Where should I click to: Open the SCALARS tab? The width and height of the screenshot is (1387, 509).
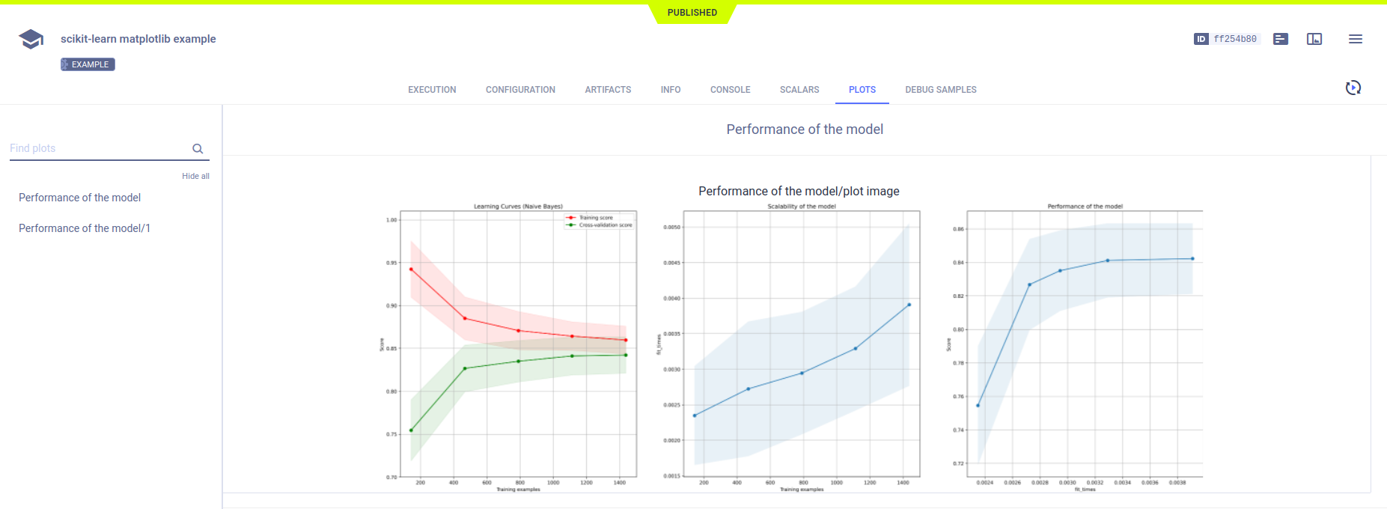[799, 90]
